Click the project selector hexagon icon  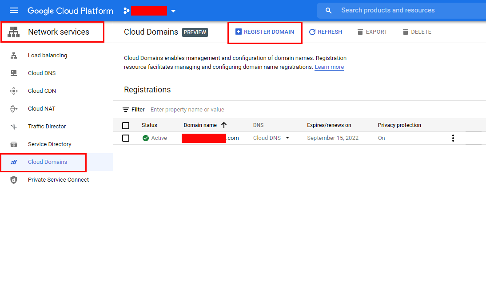pos(126,11)
